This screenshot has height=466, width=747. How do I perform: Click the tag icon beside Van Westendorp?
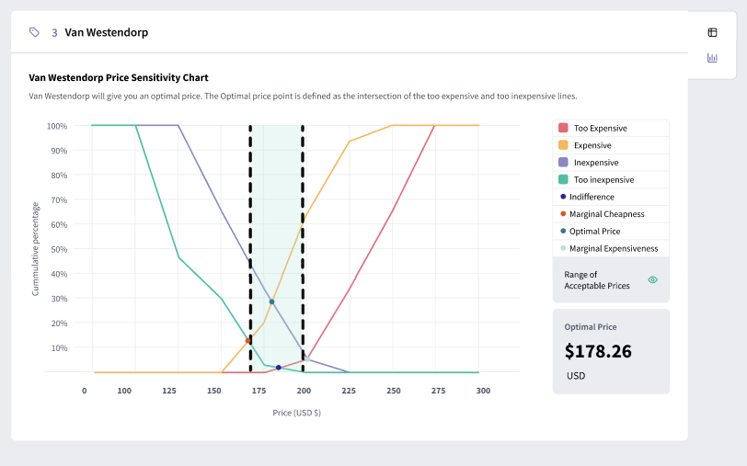click(x=34, y=32)
